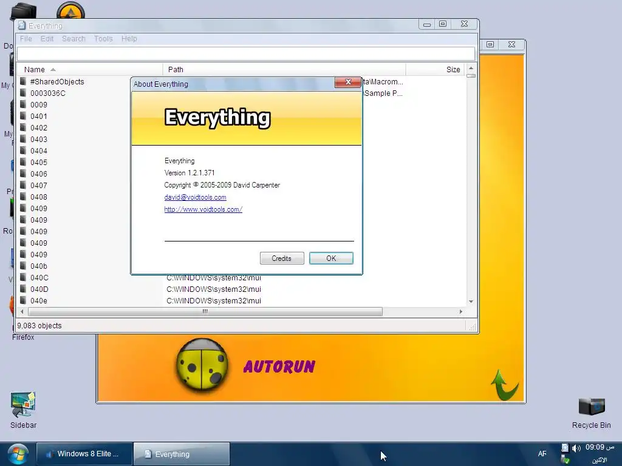This screenshot has width=622, height=466.
Task: Select the 0003036C folder icon
Action: point(23,93)
